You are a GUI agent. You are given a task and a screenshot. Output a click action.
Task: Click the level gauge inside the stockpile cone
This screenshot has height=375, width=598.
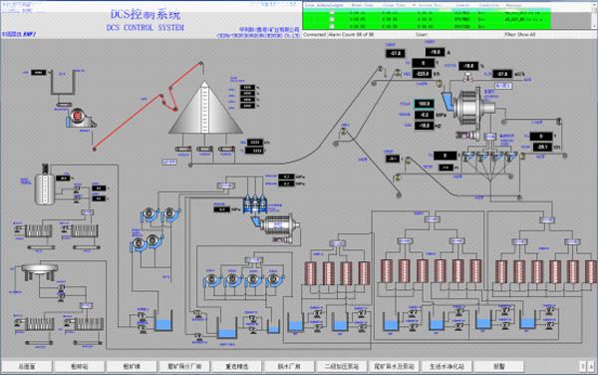coord(204,108)
